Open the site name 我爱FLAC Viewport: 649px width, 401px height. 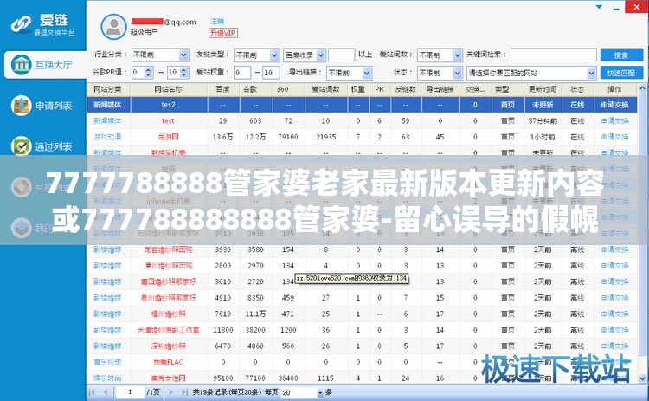click(168, 362)
